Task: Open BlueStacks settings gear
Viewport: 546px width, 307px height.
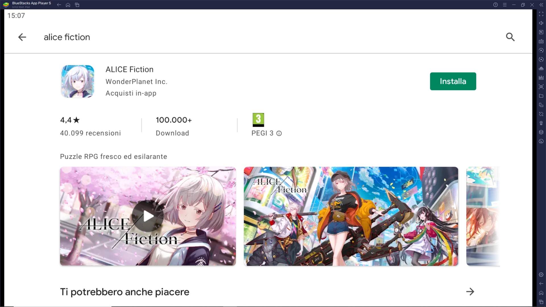Action: [x=541, y=275]
